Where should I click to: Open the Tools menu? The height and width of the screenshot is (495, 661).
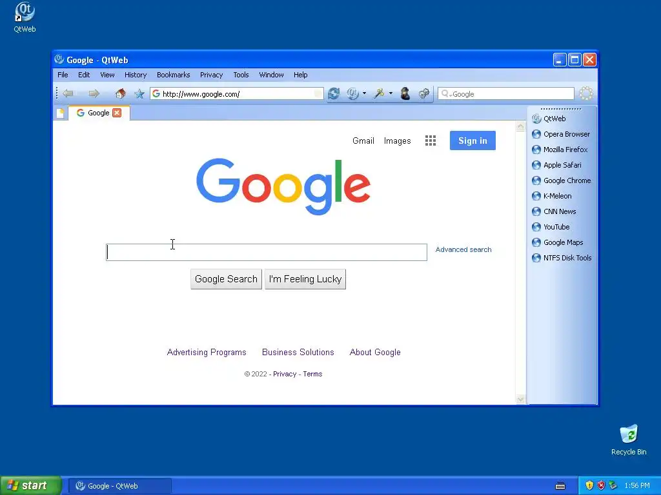[x=241, y=75]
